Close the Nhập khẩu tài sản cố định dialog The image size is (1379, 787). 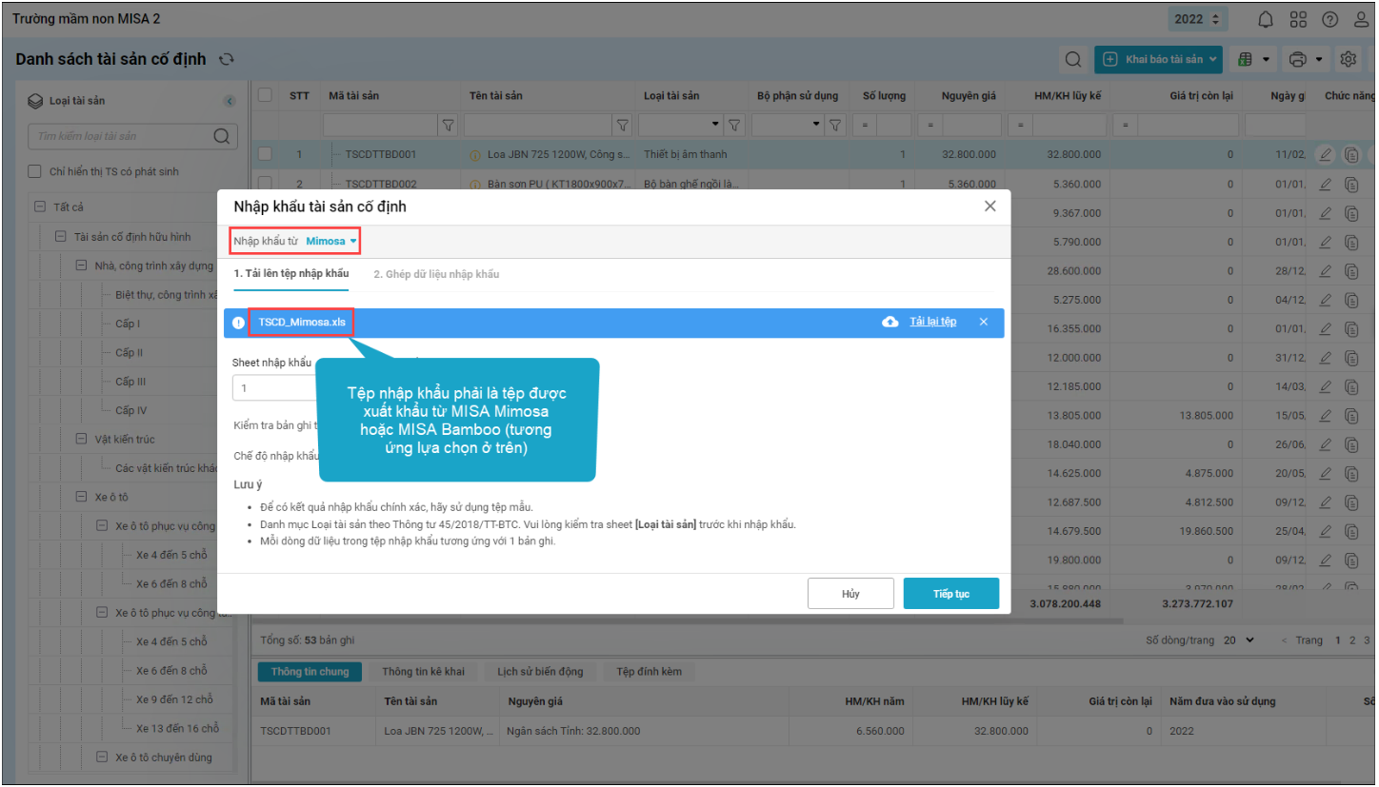(x=990, y=206)
